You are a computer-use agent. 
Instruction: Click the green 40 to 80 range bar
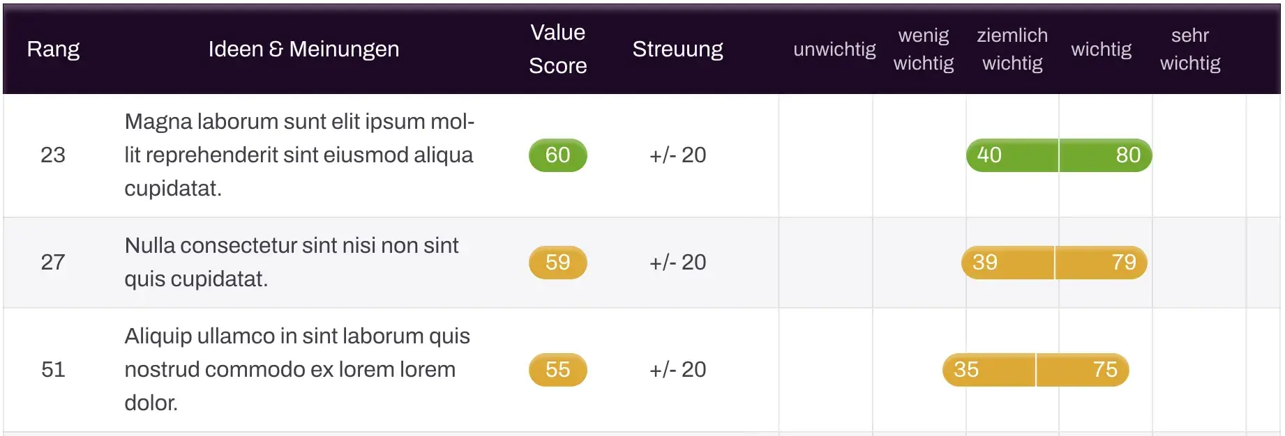1058,155
